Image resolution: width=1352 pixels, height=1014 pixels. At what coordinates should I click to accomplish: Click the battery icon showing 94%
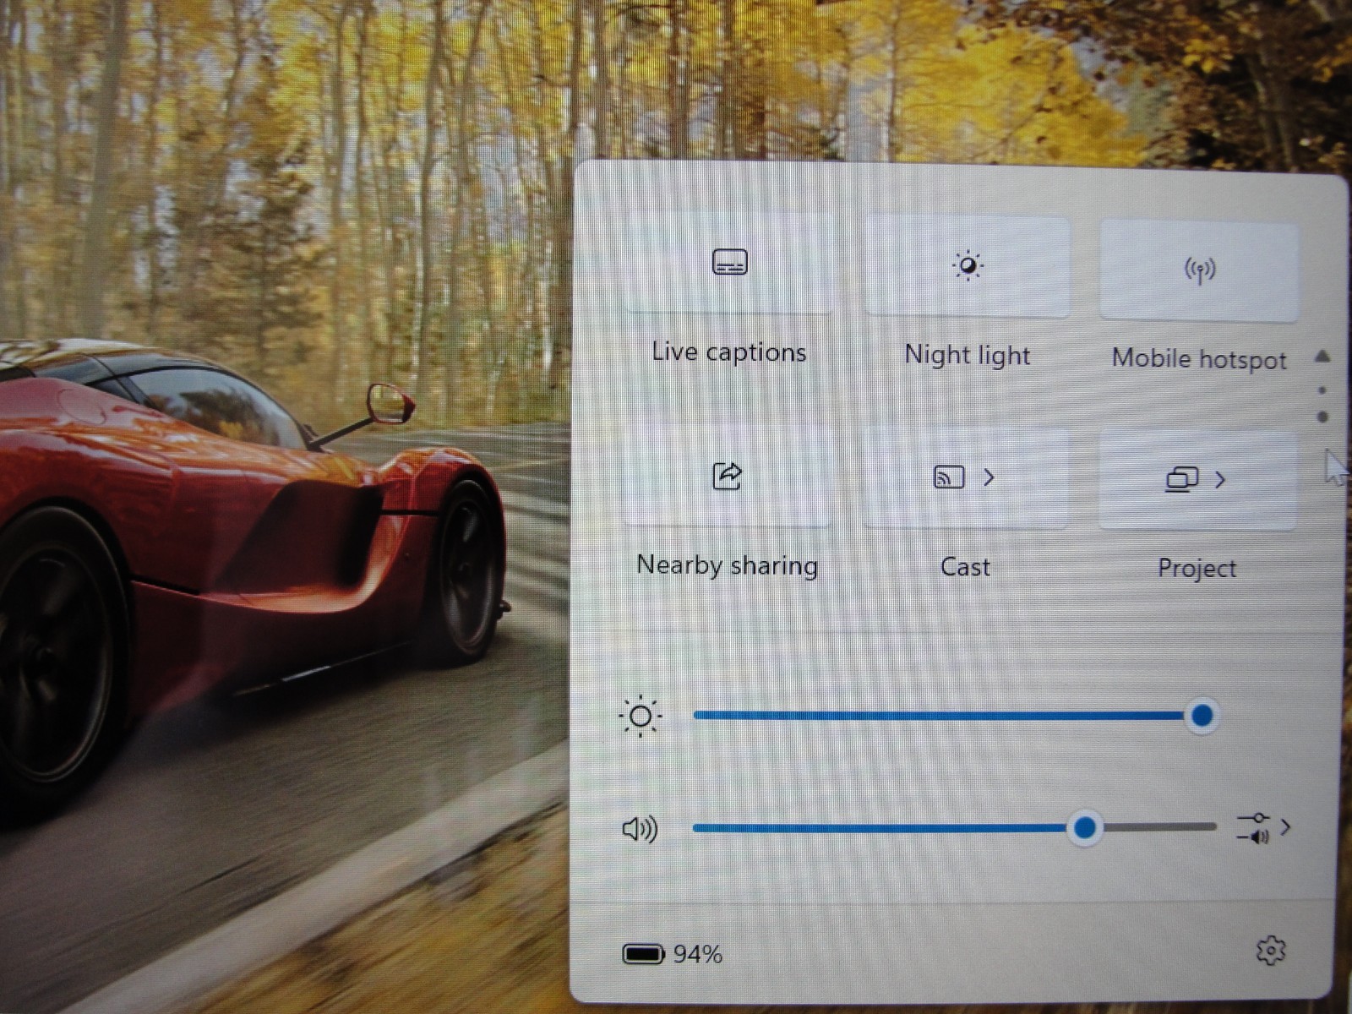coord(643,954)
